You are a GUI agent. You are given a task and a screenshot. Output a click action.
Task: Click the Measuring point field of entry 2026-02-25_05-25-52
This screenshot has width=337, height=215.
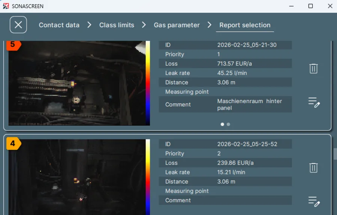pyautogui.click(x=225, y=191)
